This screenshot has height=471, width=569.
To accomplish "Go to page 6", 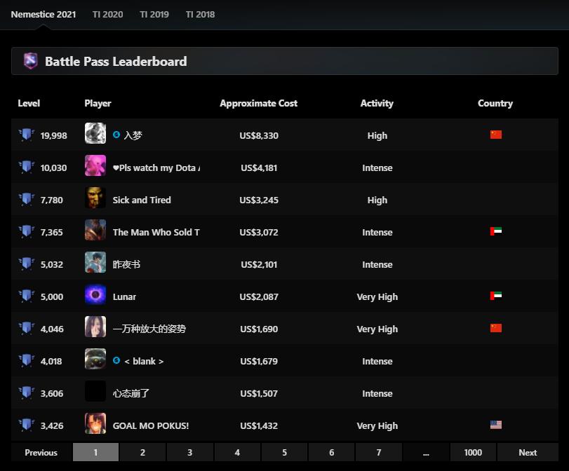I will click(x=332, y=452).
